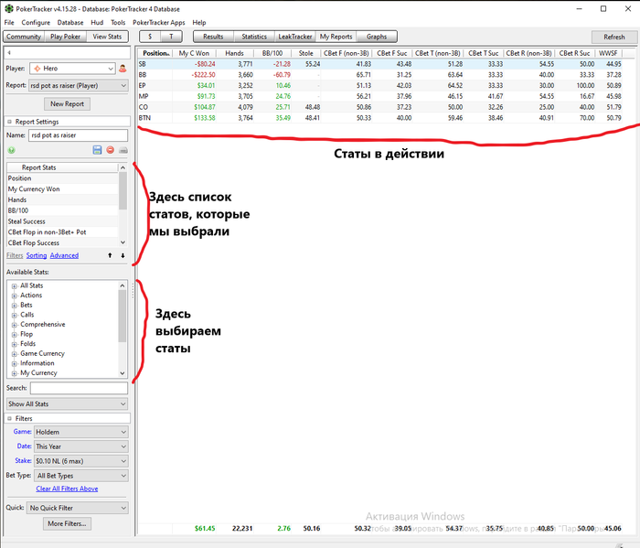Expand the Game Currency node
The image size is (640, 548).
15,354
